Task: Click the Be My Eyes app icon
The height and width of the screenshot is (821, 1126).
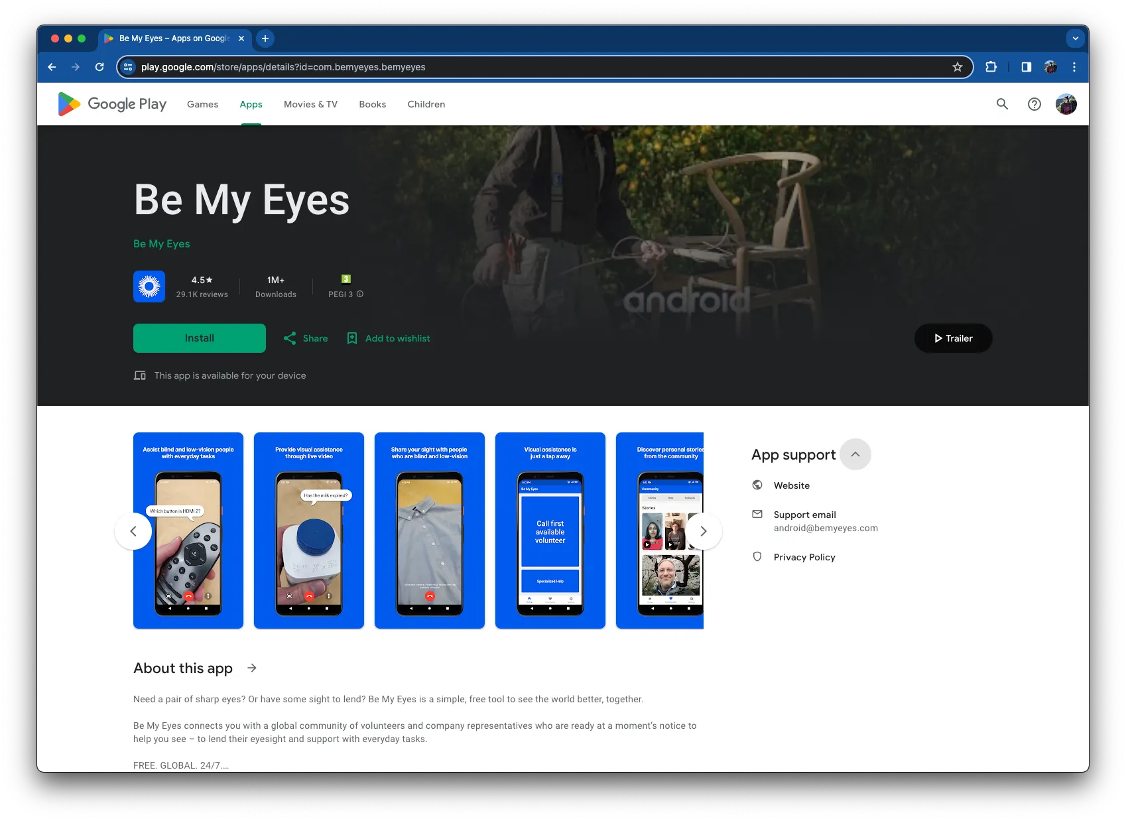Action: tap(149, 286)
